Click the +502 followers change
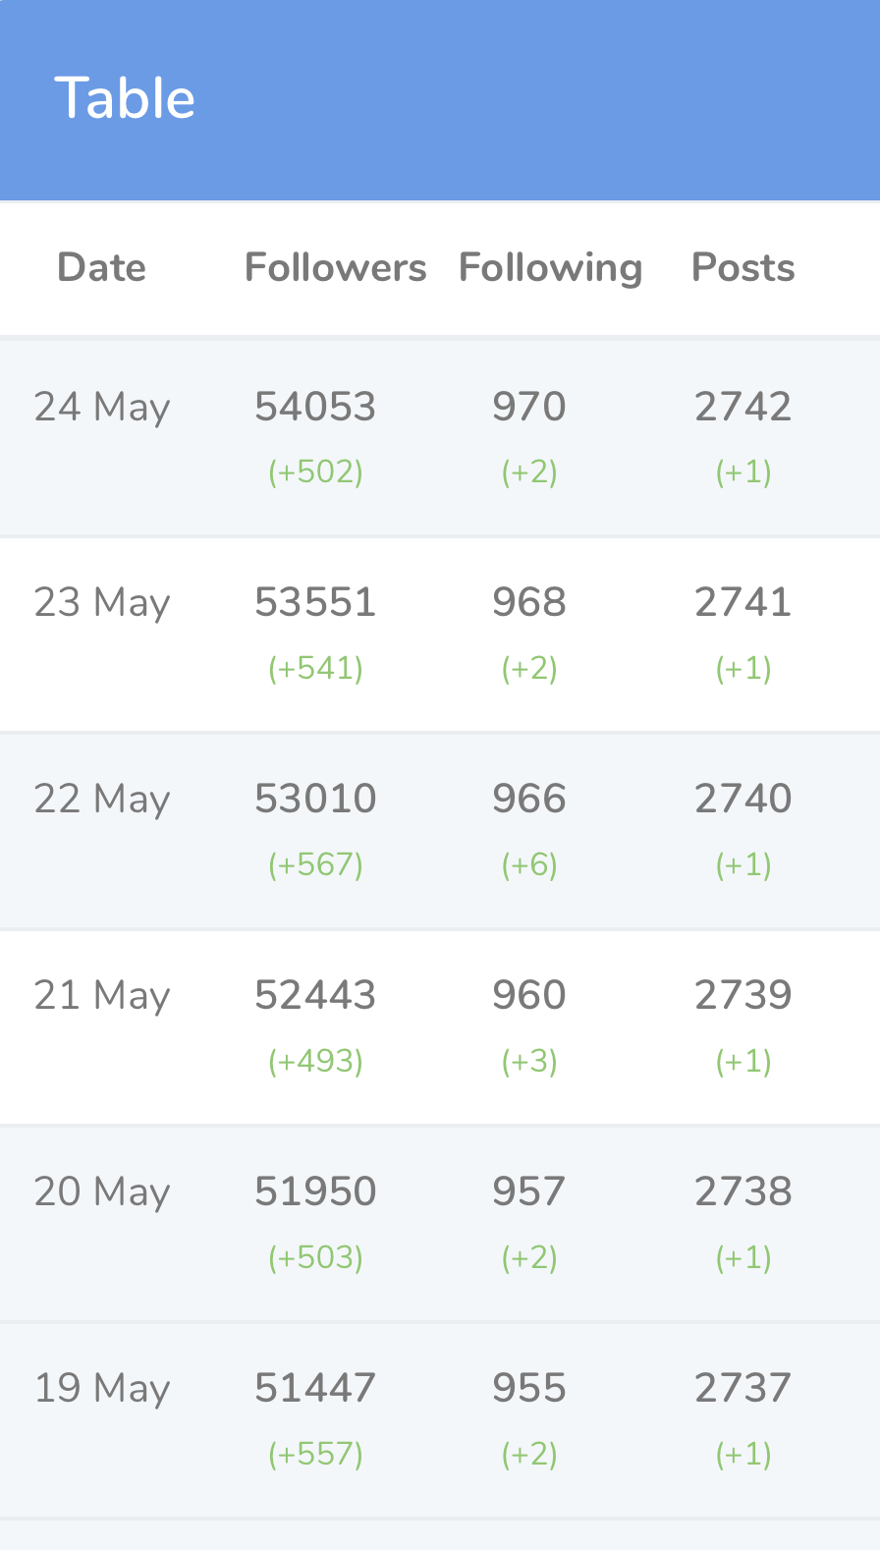 tap(315, 472)
